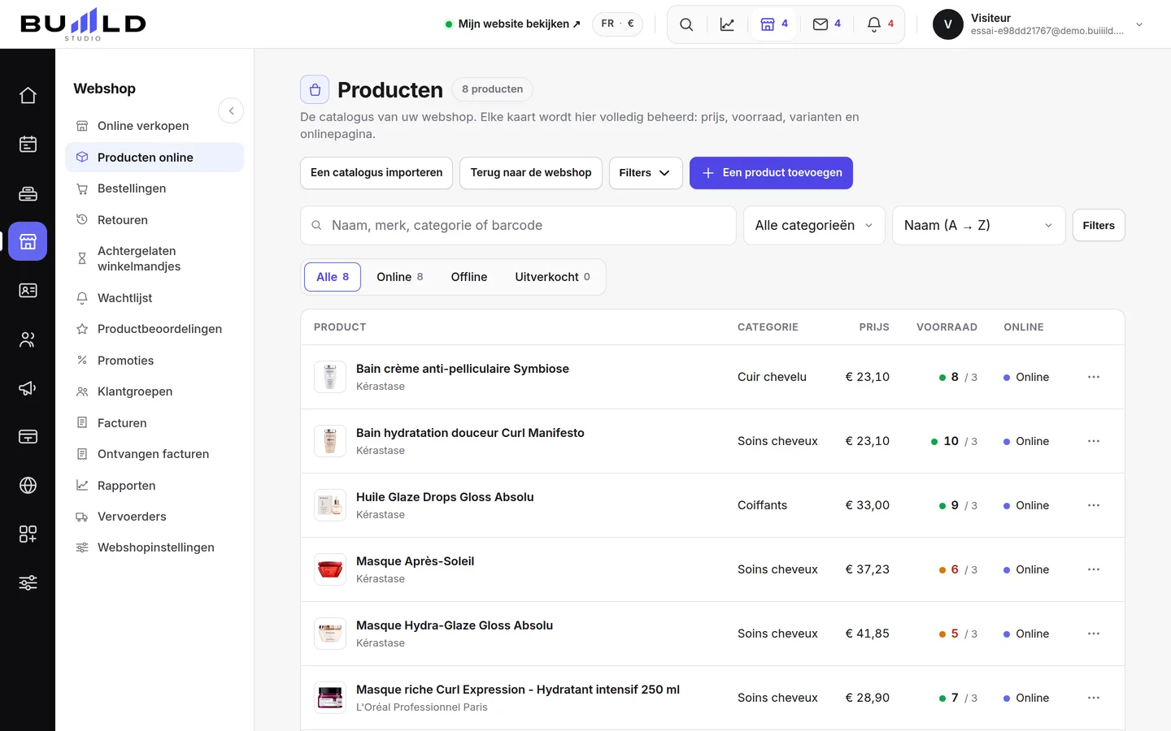The width and height of the screenshot is (1171, 731).
Task: Open the mail messages icon in top bar
Action: pos(826,24)
